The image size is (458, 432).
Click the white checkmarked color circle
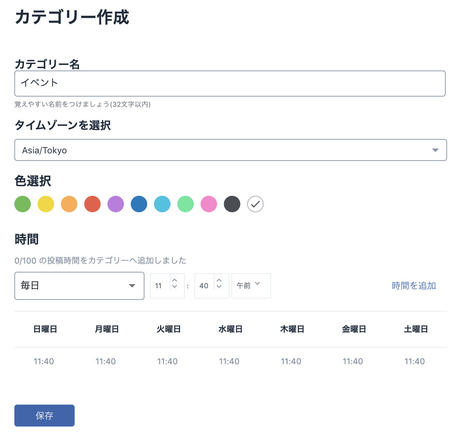coord(255,204)
